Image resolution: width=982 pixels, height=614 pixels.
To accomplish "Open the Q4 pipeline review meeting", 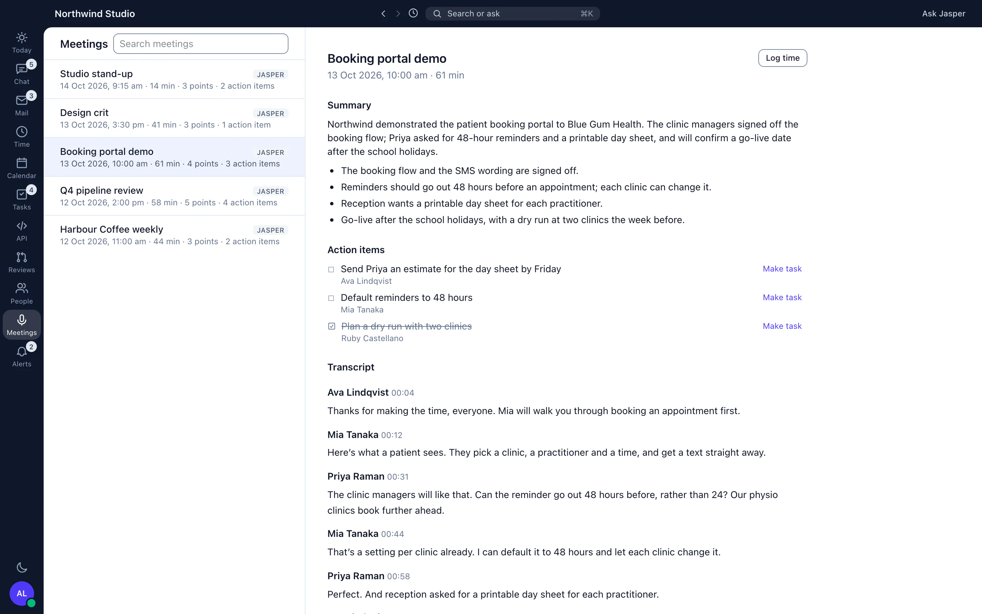I will coord(174,196).
